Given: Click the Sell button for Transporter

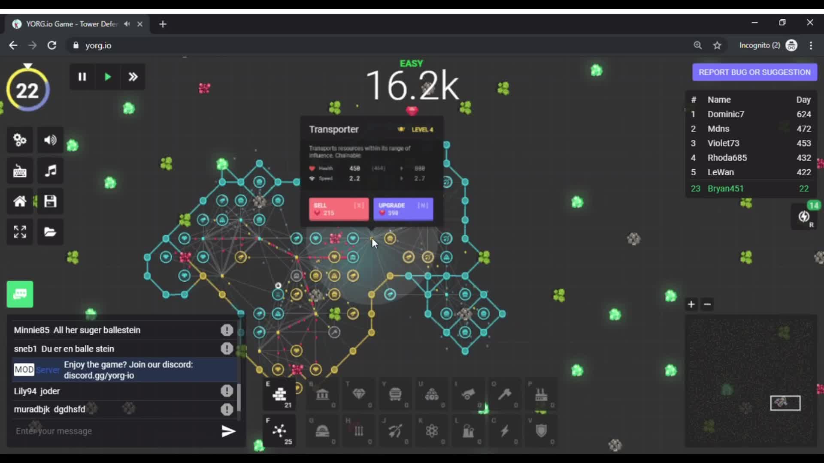Looking at the screenshot, I should coord(338,209).
